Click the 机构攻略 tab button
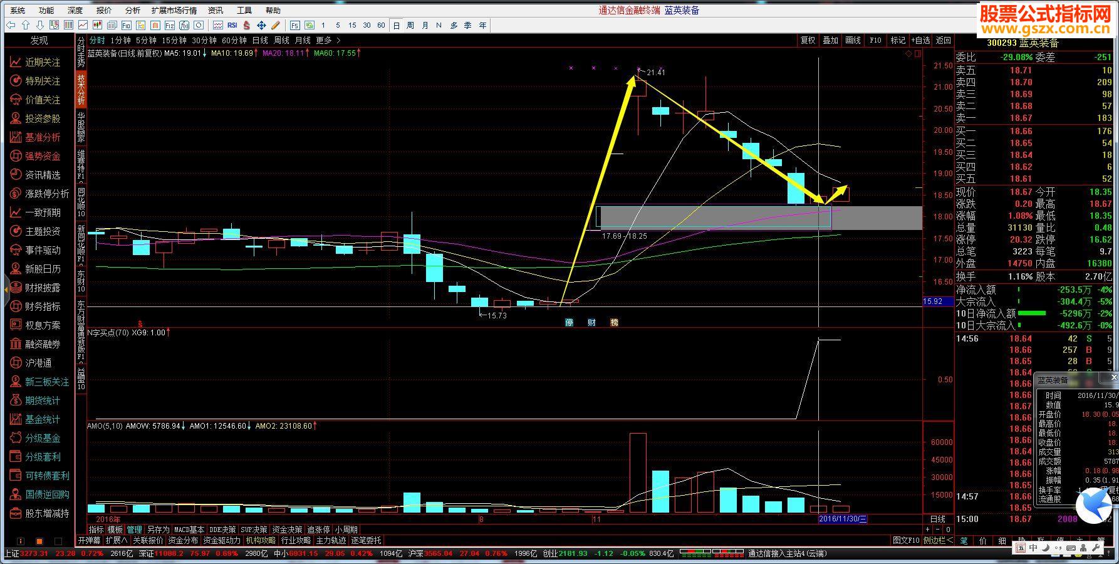The image size is (1119, 564). (261, 540)
